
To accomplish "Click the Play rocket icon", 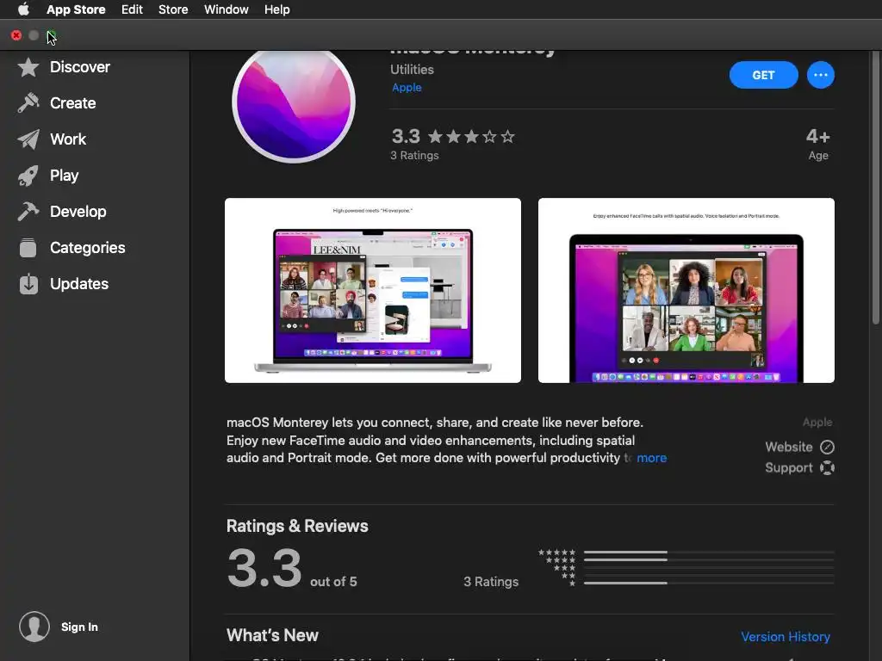I will pos(28,176).
